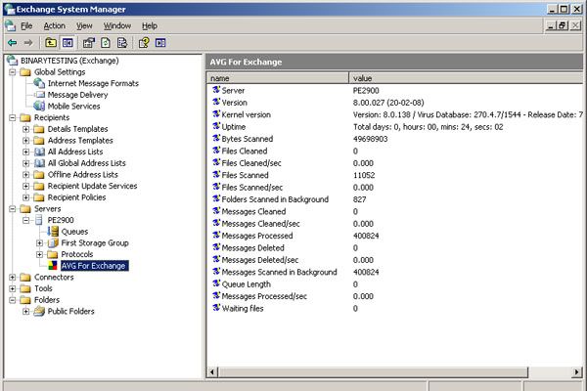The image size is (587, 391).
Task: Expand the Address Templates node
Action: point(25,141)
